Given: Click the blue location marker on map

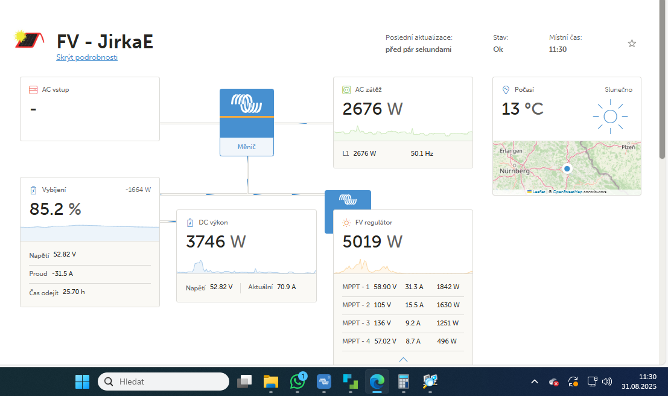Looking at the screenshot, I should coord(567,168).
